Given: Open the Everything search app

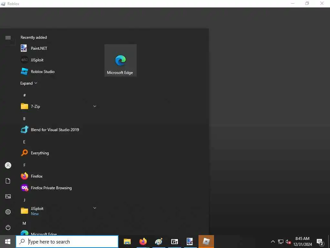Looking at the screenshot, I should tap(59, 153).
